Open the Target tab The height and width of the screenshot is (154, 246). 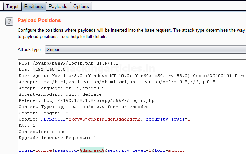pyautogui.click(x=12, y=7)
